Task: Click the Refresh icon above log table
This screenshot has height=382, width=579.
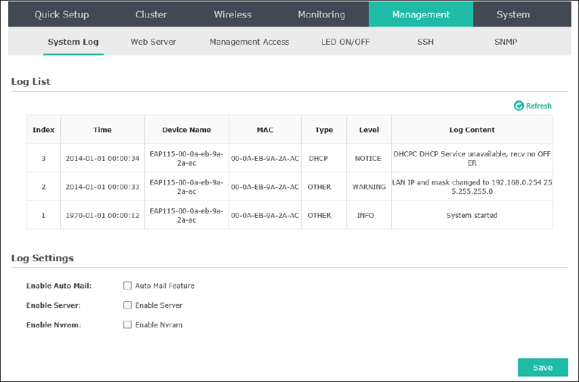Action: click(x=519, y=106)
